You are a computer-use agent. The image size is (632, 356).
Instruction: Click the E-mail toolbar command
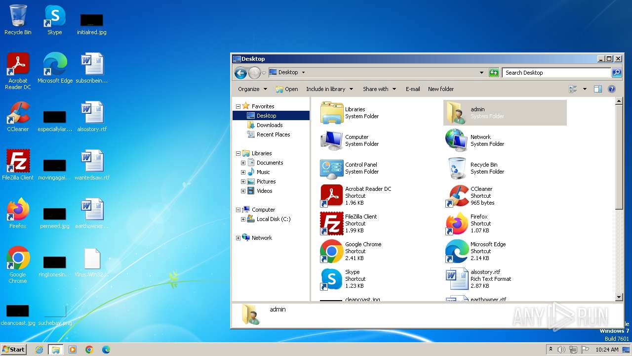click(413, 89)
